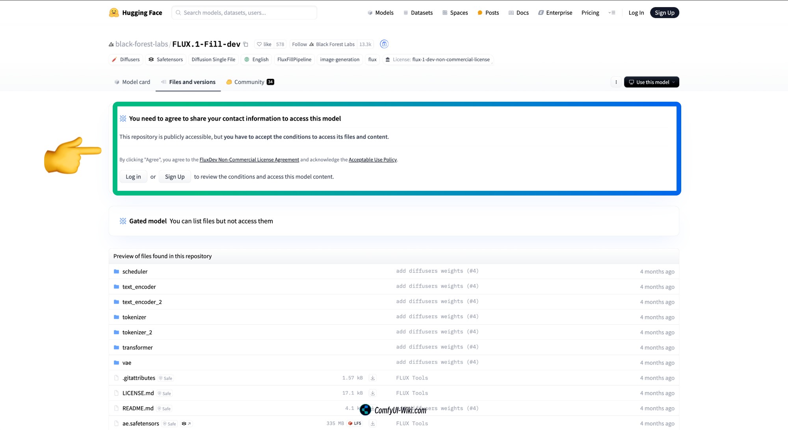
Task: Open Docs in top navigation
Action: (x=519, y=13)
